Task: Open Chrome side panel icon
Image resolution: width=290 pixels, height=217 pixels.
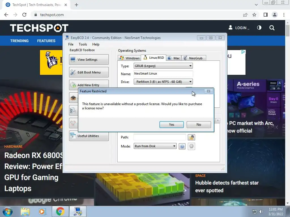Action: coord(266,15)
